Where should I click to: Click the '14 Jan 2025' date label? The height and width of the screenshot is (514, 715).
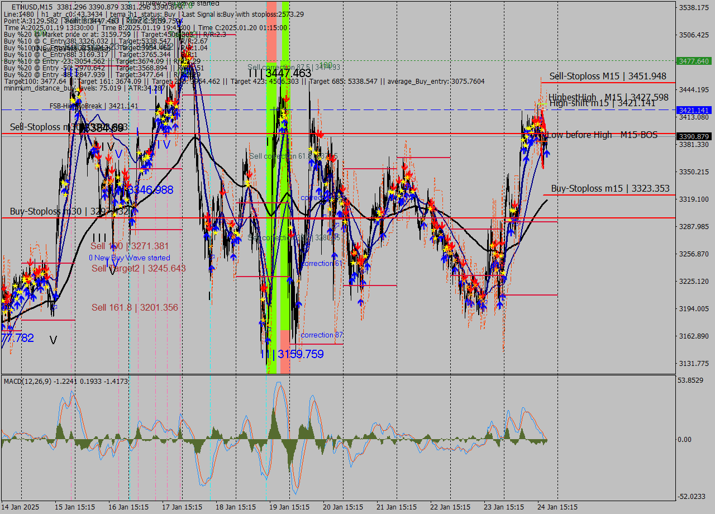(x=21, y=507)
